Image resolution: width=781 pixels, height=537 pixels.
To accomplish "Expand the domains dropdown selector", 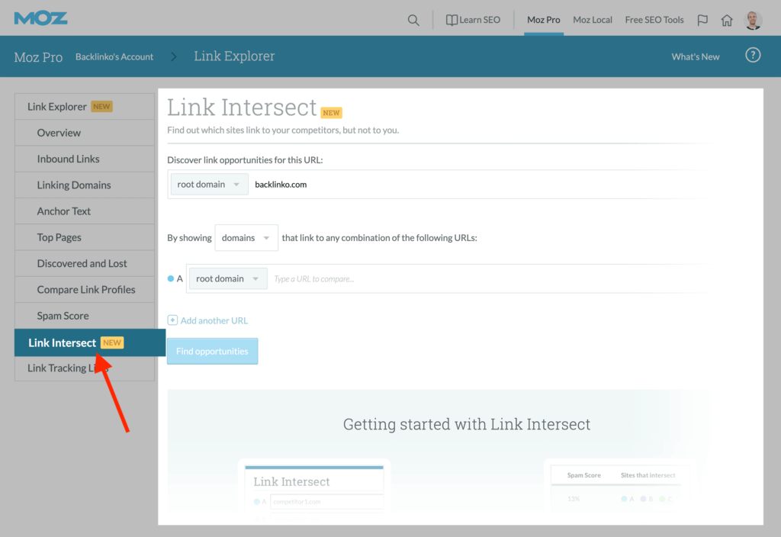I will tap(246, 238).
